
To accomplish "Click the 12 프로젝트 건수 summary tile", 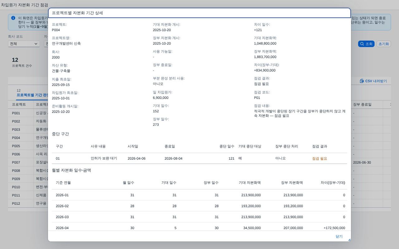I will (22, 62).
